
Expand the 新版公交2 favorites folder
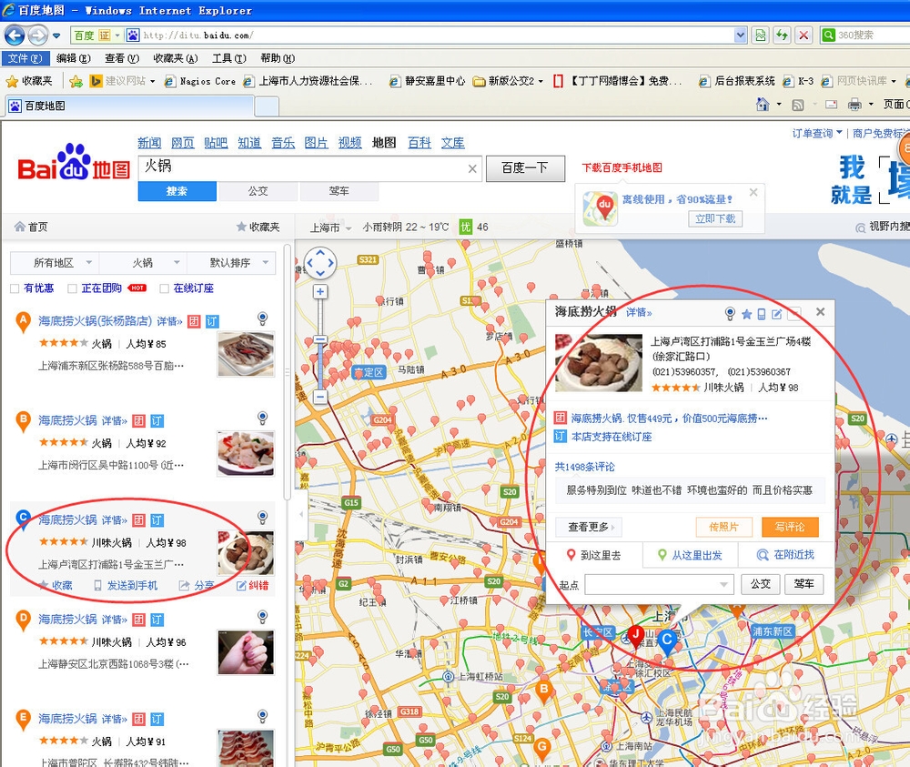pyautogui.click(x=508, y=81)
